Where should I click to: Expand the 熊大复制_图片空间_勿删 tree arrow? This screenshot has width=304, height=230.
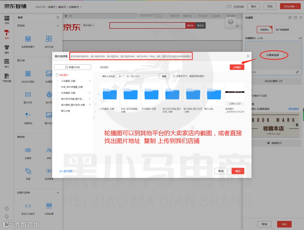click(90, 105)
